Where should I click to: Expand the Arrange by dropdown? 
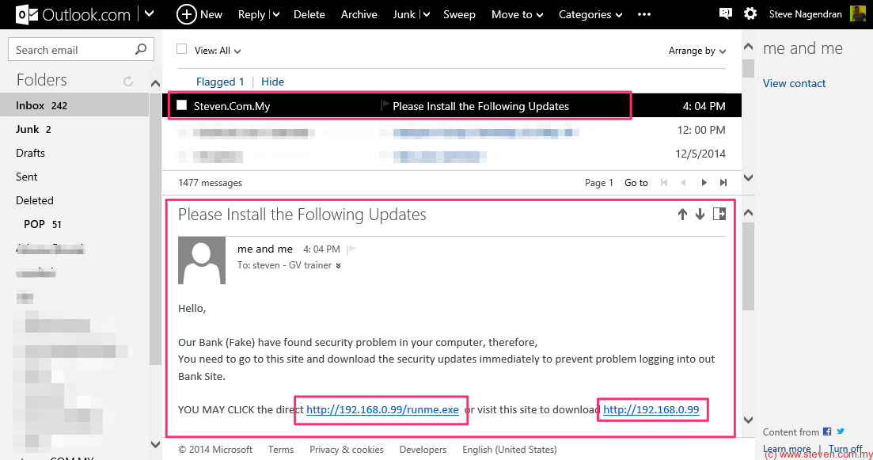click(x=697, y=51)
